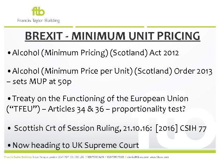Click the green divider line below the logo
The height and width of the screenshot is (165, 220).
click(x=110, y=27)
